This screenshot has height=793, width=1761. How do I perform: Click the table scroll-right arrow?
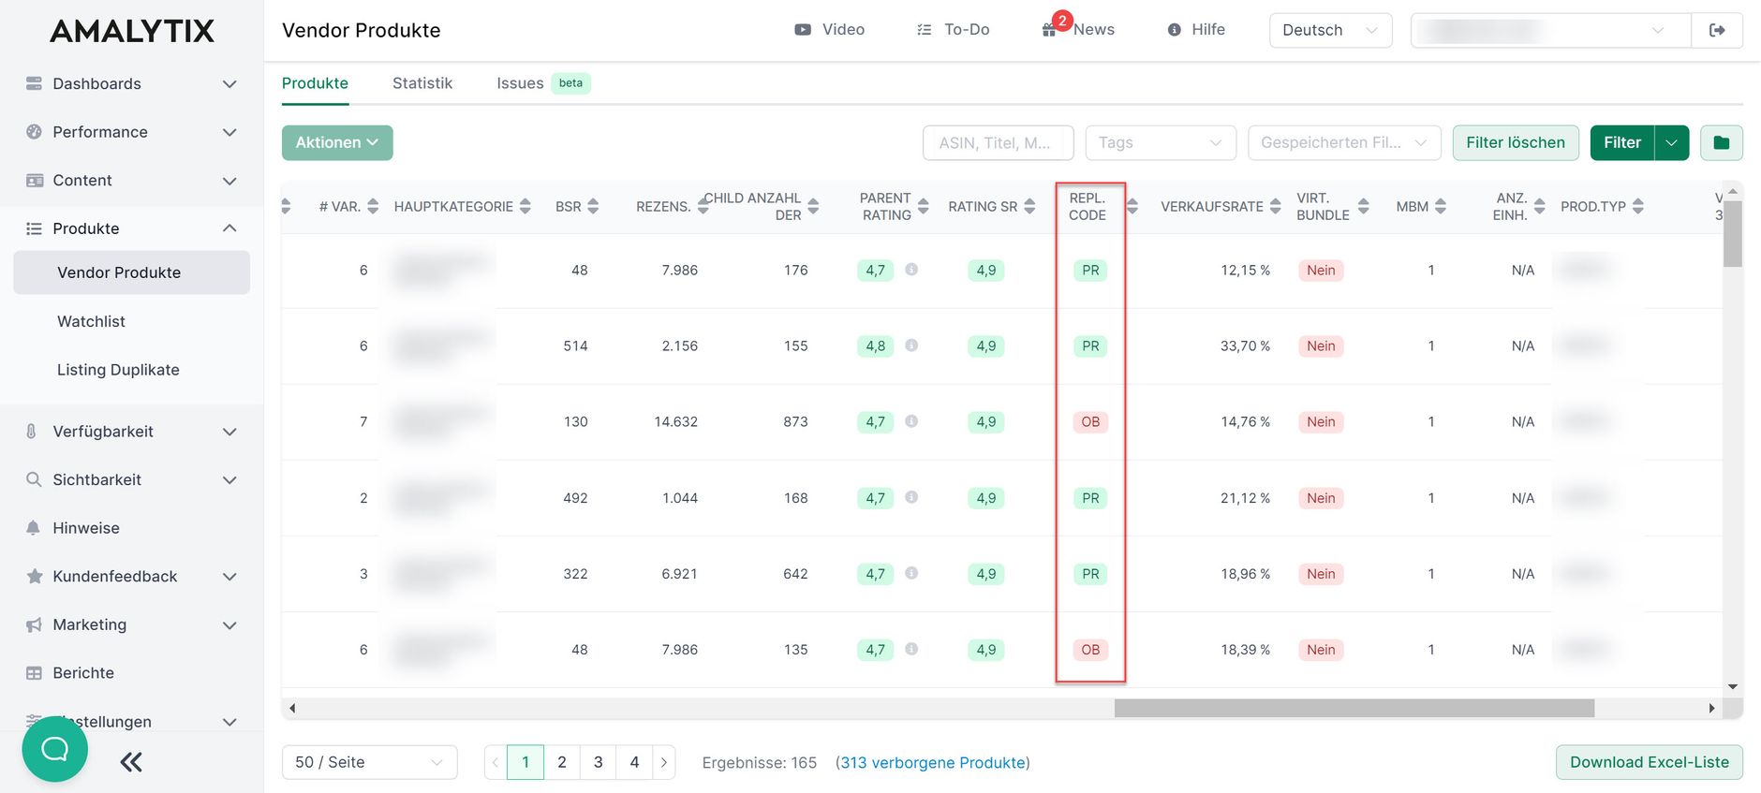[1711, 708]
